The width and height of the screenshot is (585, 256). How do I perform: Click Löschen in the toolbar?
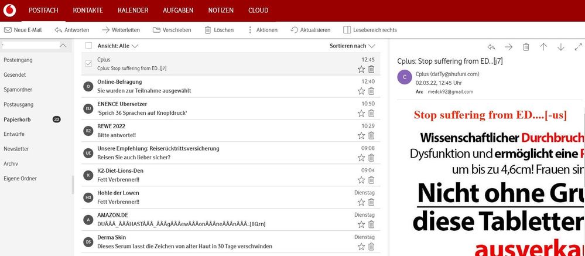pos(219,30)
